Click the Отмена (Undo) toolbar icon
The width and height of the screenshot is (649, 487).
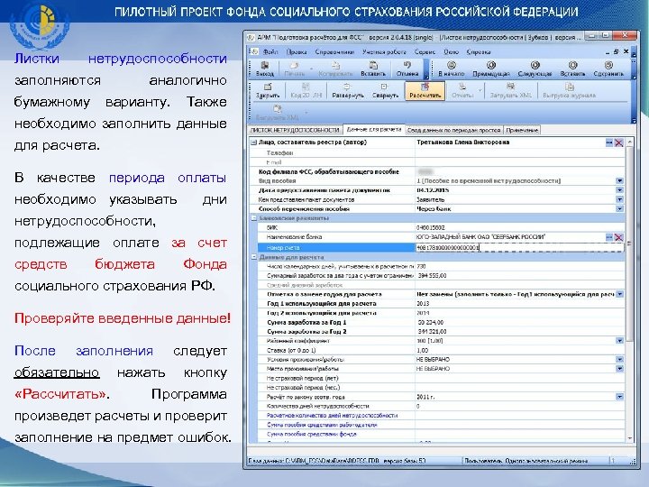coord(407,69)
